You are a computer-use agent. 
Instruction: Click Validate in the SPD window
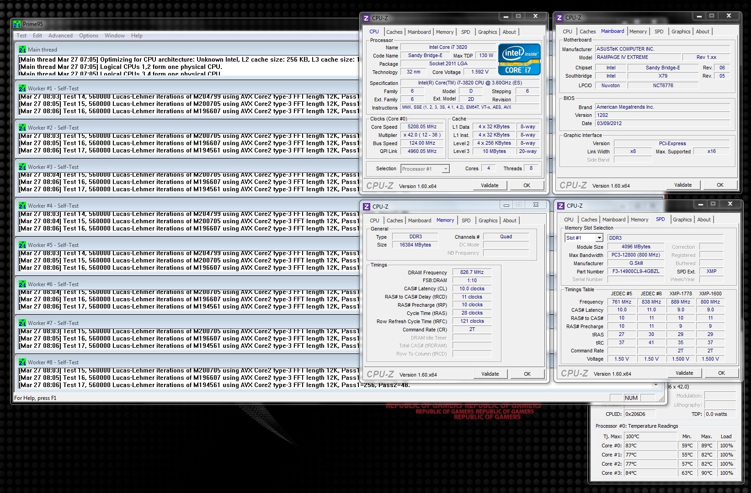click(x=684, y=373)
